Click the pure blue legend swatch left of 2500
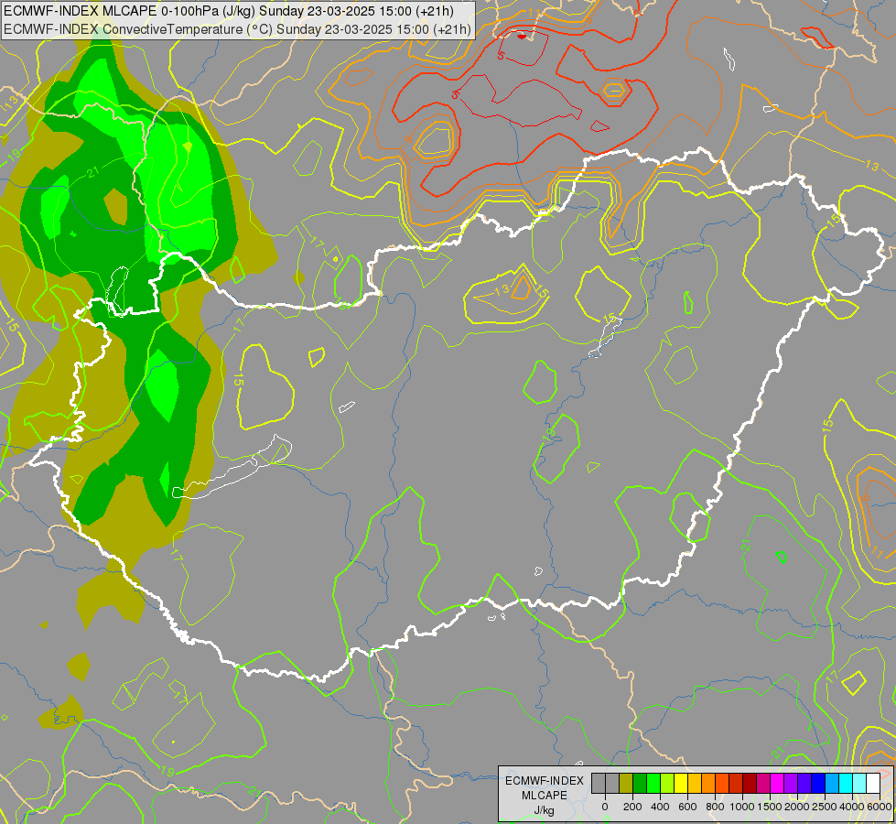Screen dimensions: 896x824 pyautogui.click(x=818, y=783)
